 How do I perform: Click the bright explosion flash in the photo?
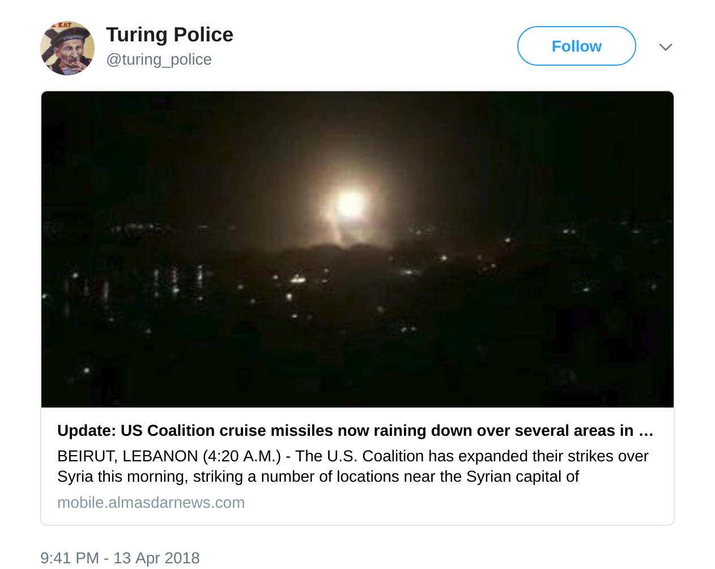point(348,205)
